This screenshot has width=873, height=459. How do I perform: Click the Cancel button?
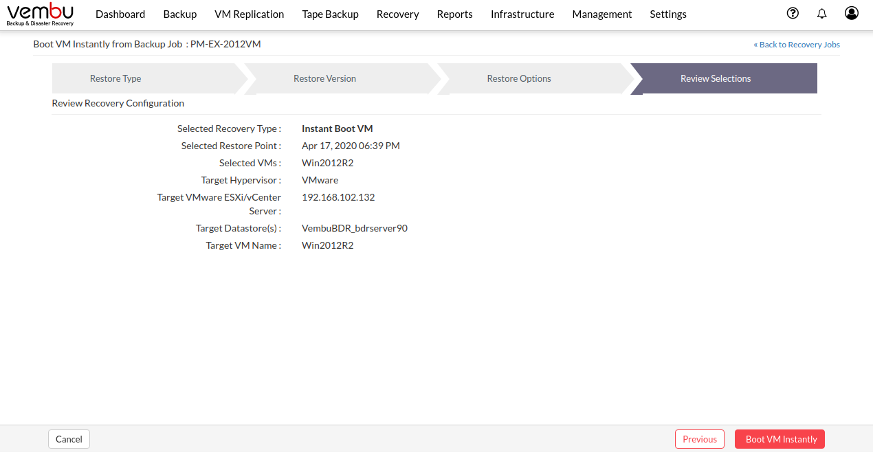coord(69,439)
